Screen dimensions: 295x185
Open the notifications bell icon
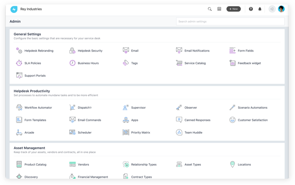click(260, 9)
